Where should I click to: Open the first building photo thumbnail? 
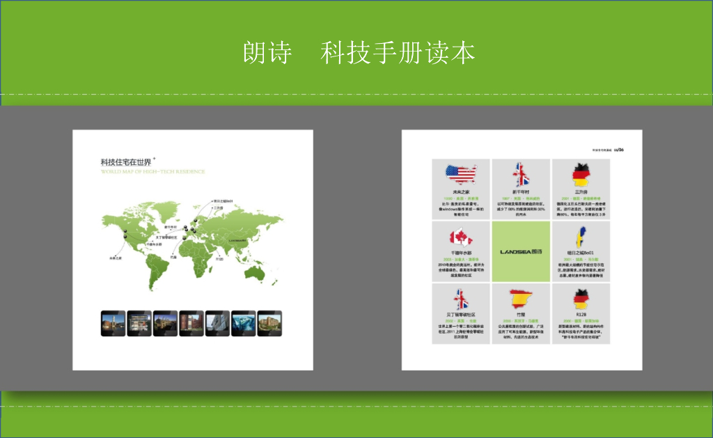coord(113,323)
